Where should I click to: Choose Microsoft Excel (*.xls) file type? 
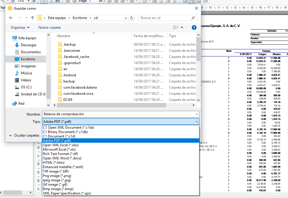coord(59,149)
